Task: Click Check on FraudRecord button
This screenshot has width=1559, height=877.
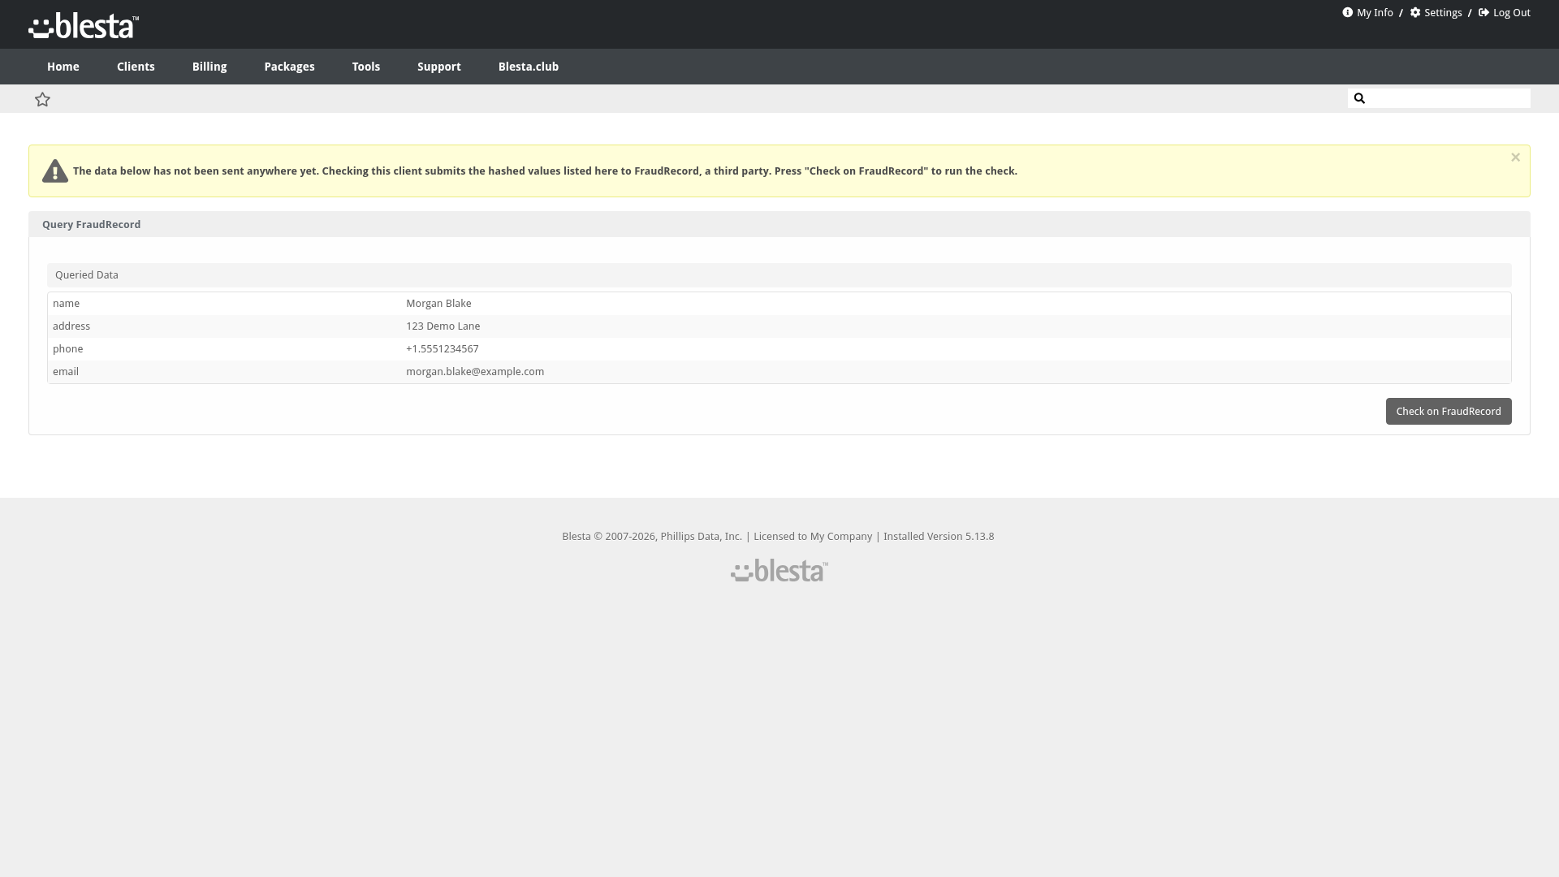Action: pos(1449,412)
